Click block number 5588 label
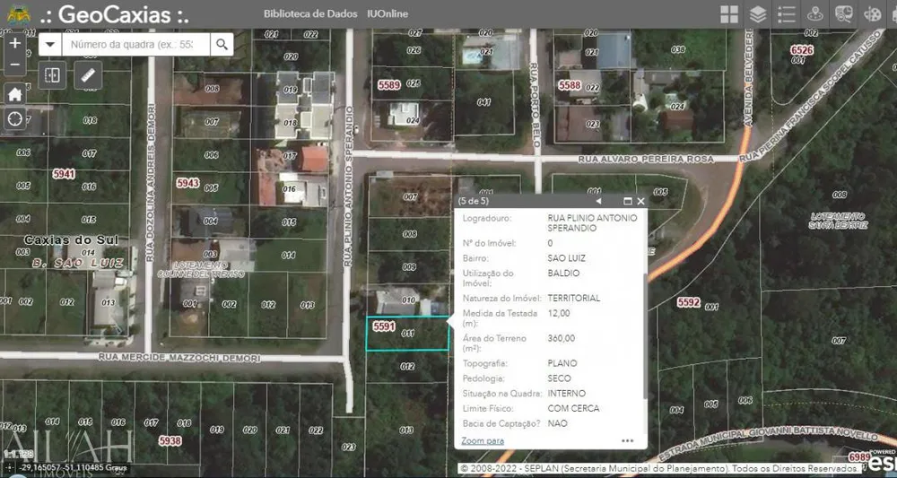 [570, 85]
